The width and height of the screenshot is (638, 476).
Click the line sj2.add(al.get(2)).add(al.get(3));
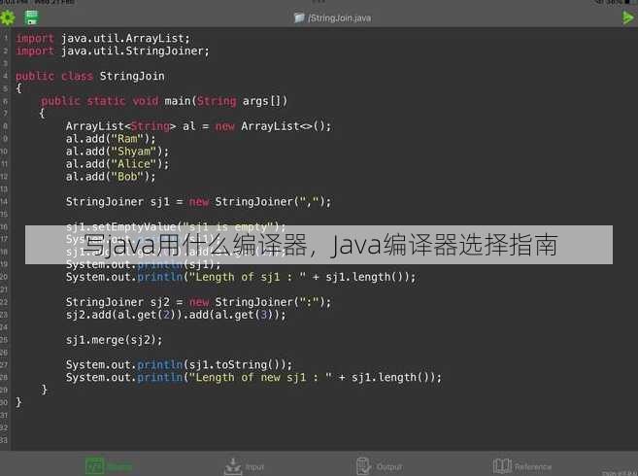point(176,315)
